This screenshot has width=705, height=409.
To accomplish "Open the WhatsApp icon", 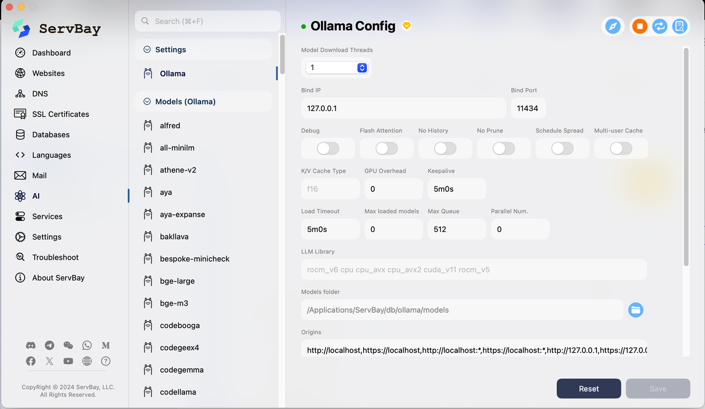I will (87, 345).
